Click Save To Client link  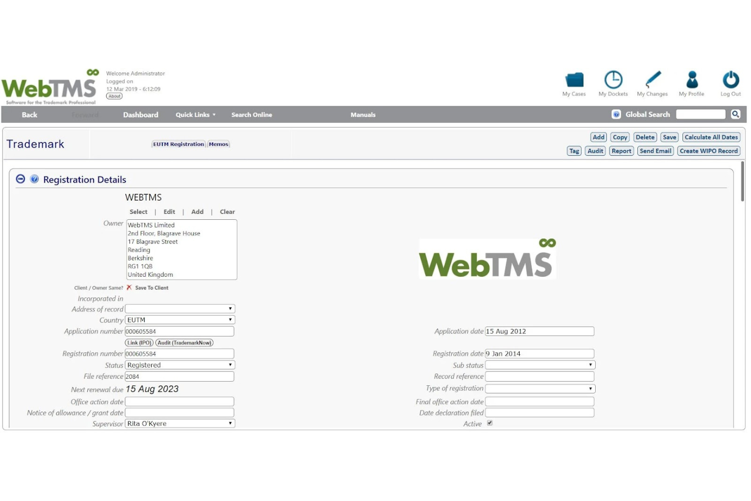[151, 288]
